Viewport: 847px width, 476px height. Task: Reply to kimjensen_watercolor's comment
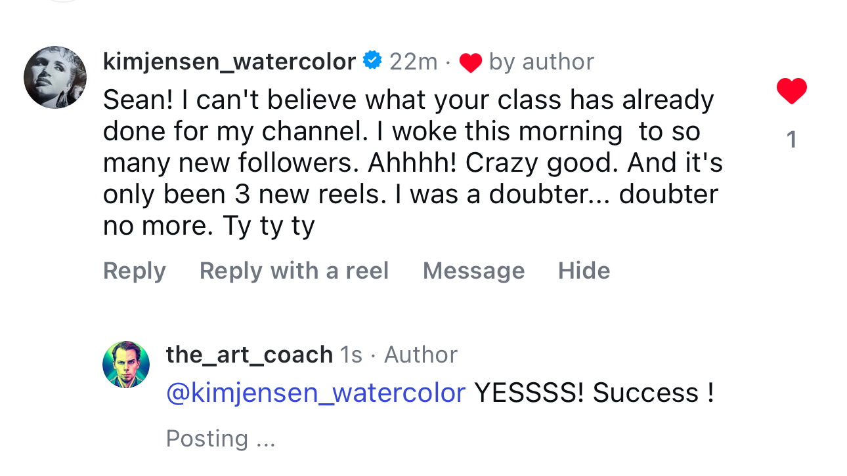135,271
